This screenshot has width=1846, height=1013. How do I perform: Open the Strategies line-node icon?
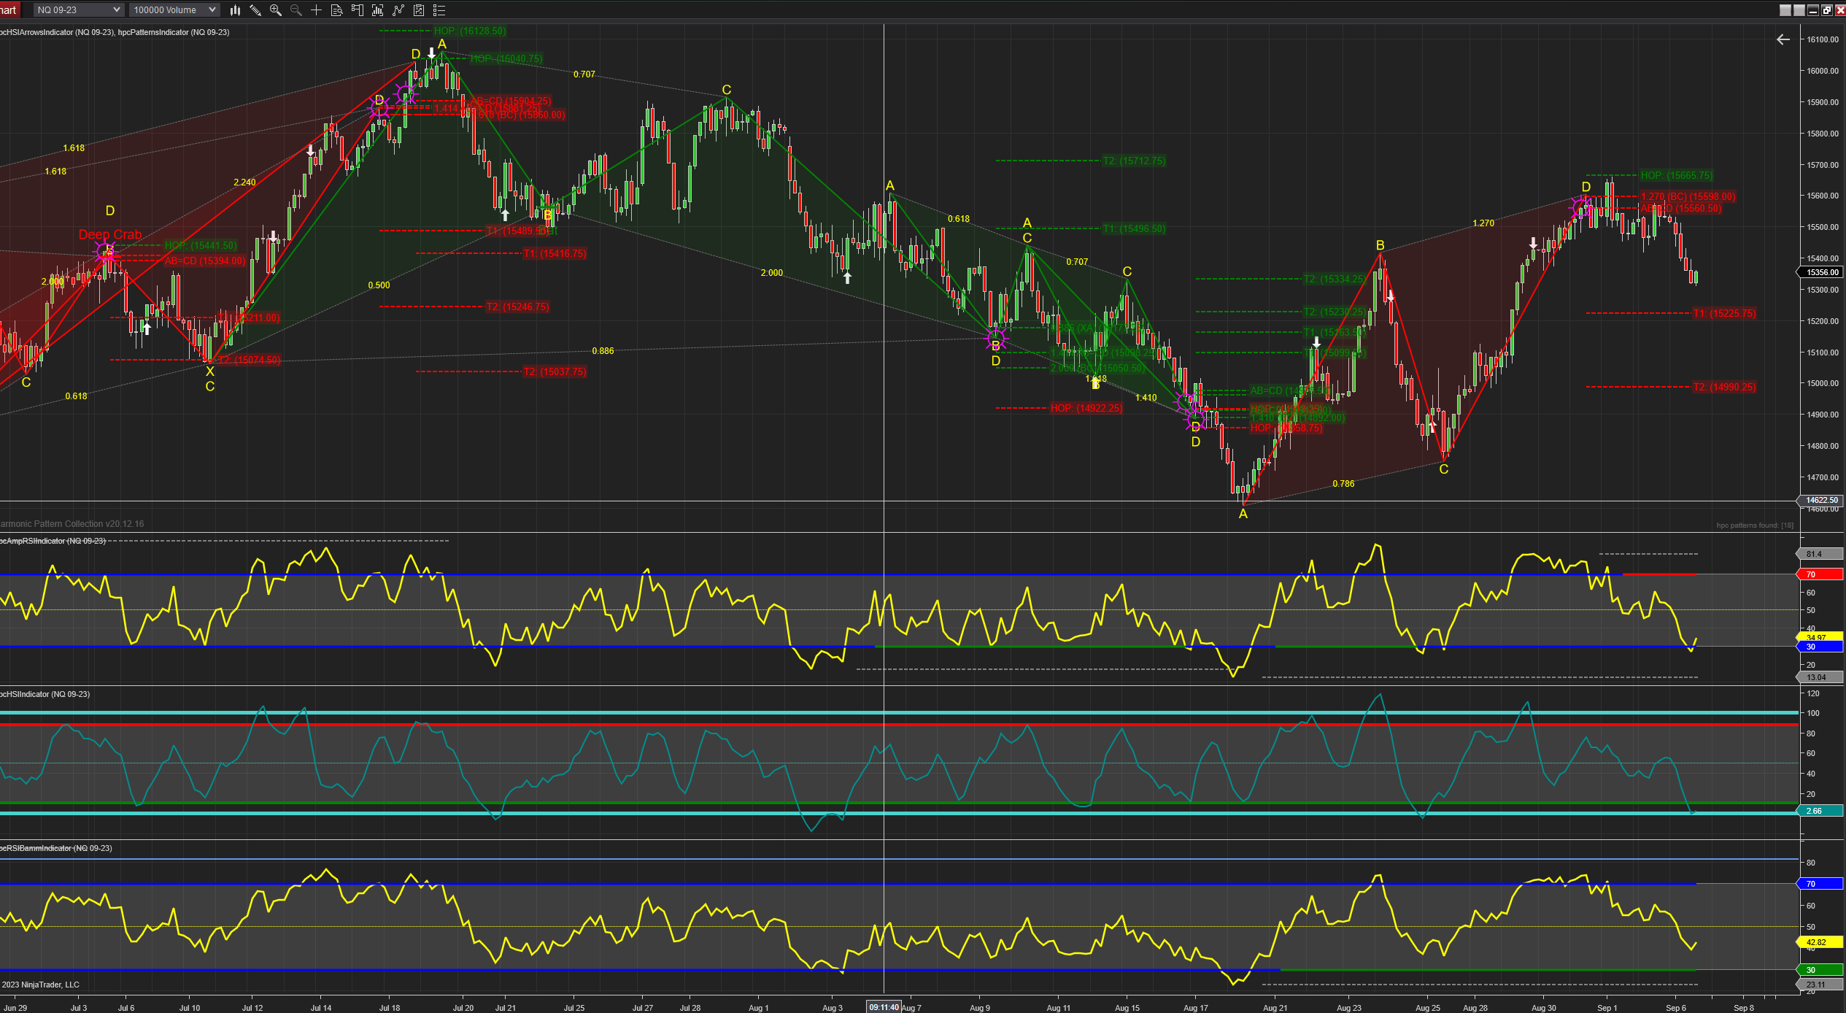click(x=398, y=10)
